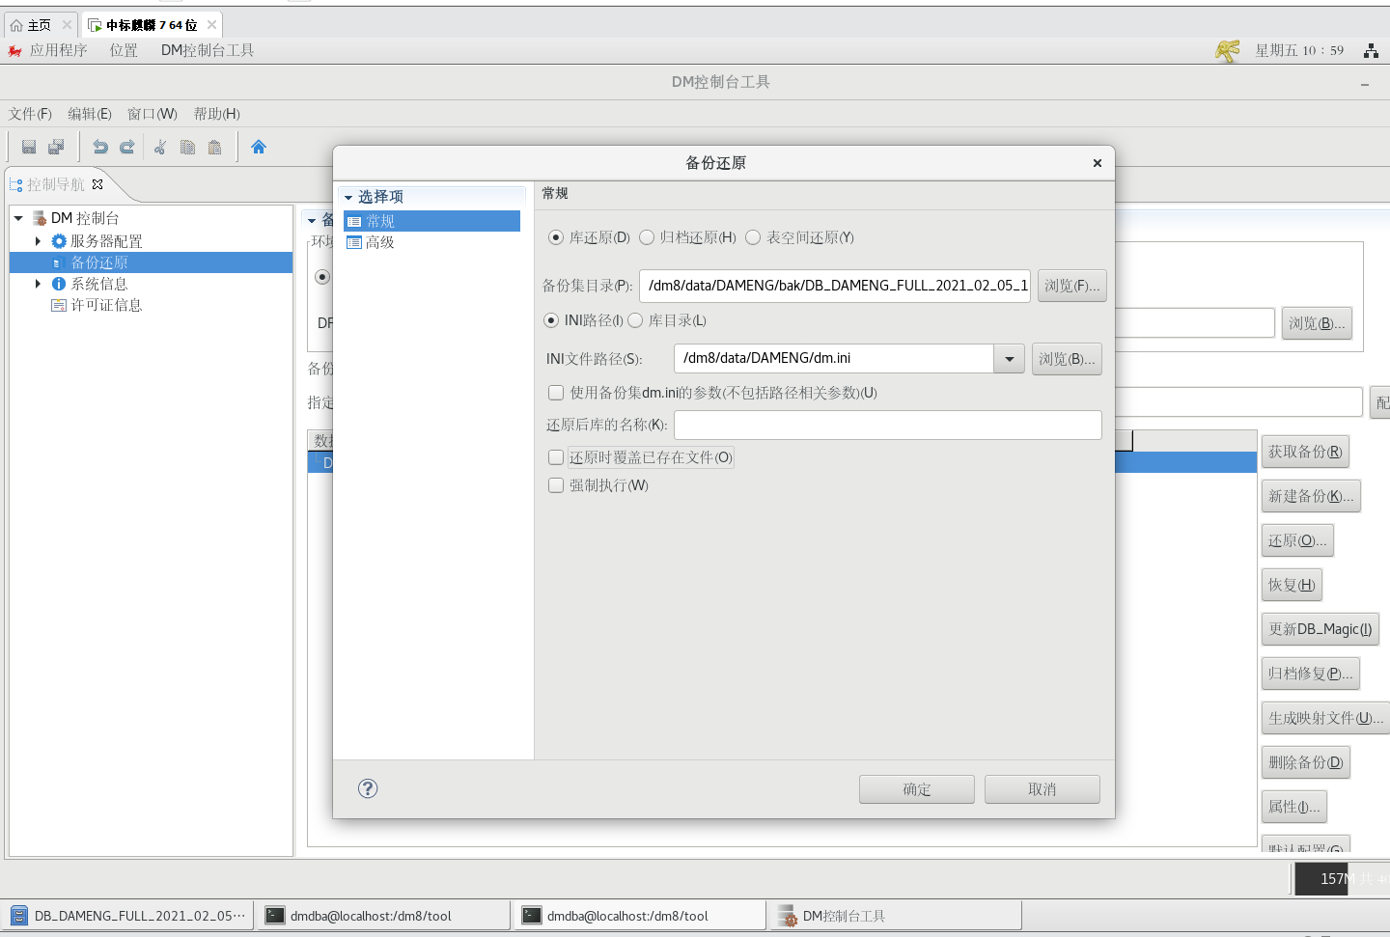Click the keys icon in the top panel

pyautogui.click(x=1227, y=50)
